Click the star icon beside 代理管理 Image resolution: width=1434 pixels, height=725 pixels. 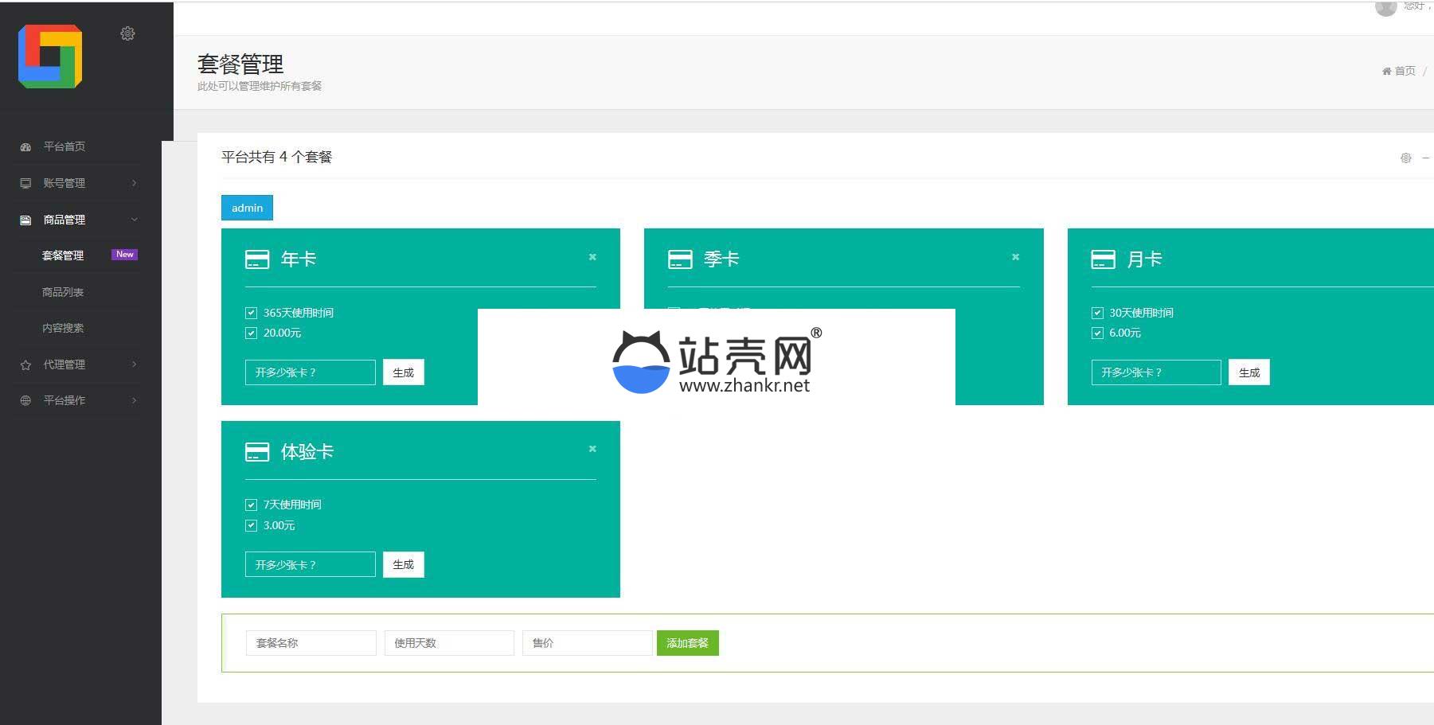[25, 364]
